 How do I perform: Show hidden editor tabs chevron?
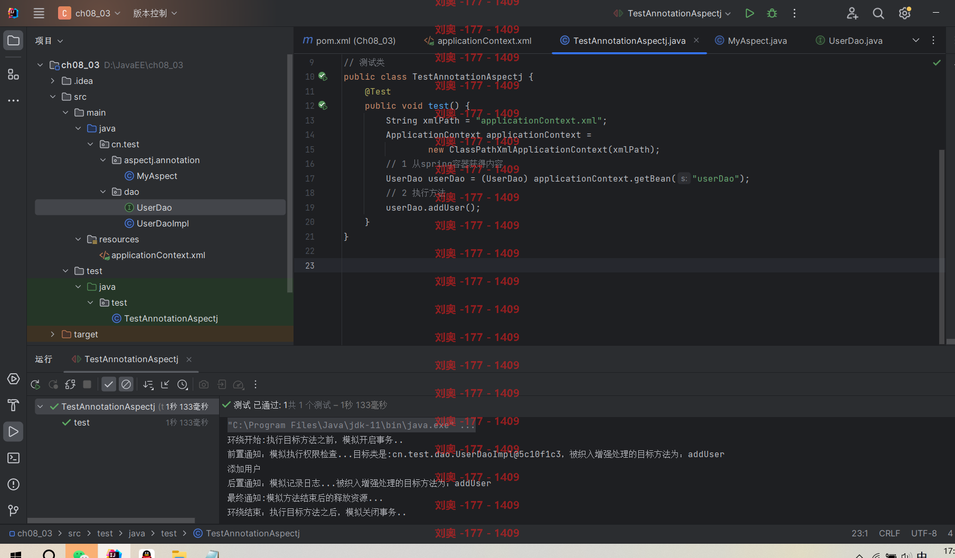coord(916,41)
